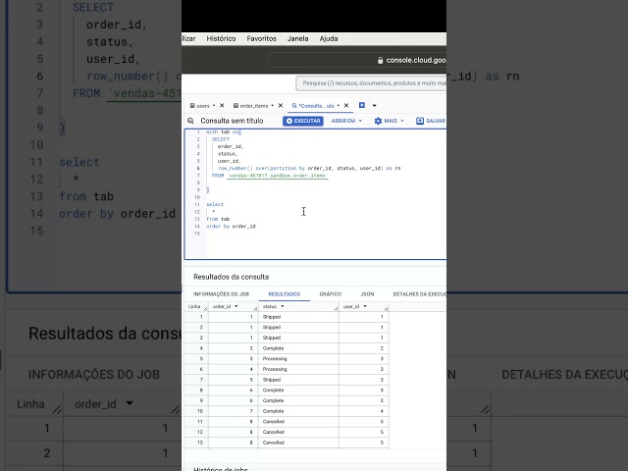Open INFORMAÇÕES DO JOB tab
The width and height of the screenshot is (628, 471).
pos(221,294)
